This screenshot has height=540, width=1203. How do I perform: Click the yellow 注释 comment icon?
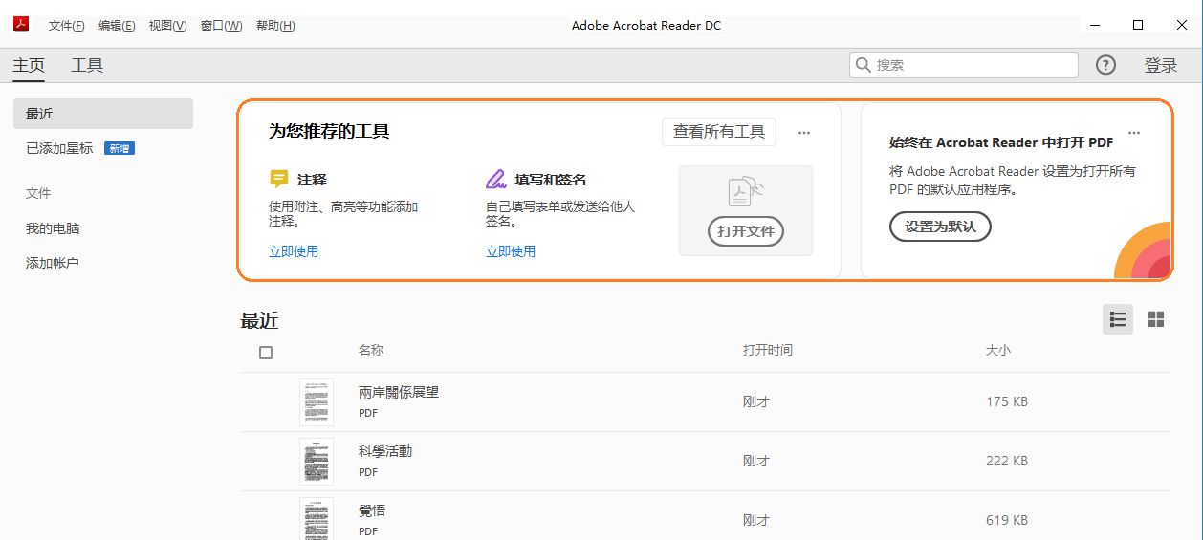coord(279,179)
